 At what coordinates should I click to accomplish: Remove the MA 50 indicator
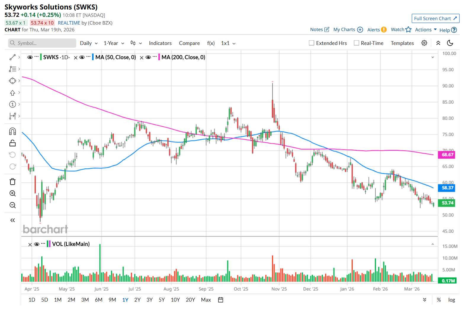76,58
